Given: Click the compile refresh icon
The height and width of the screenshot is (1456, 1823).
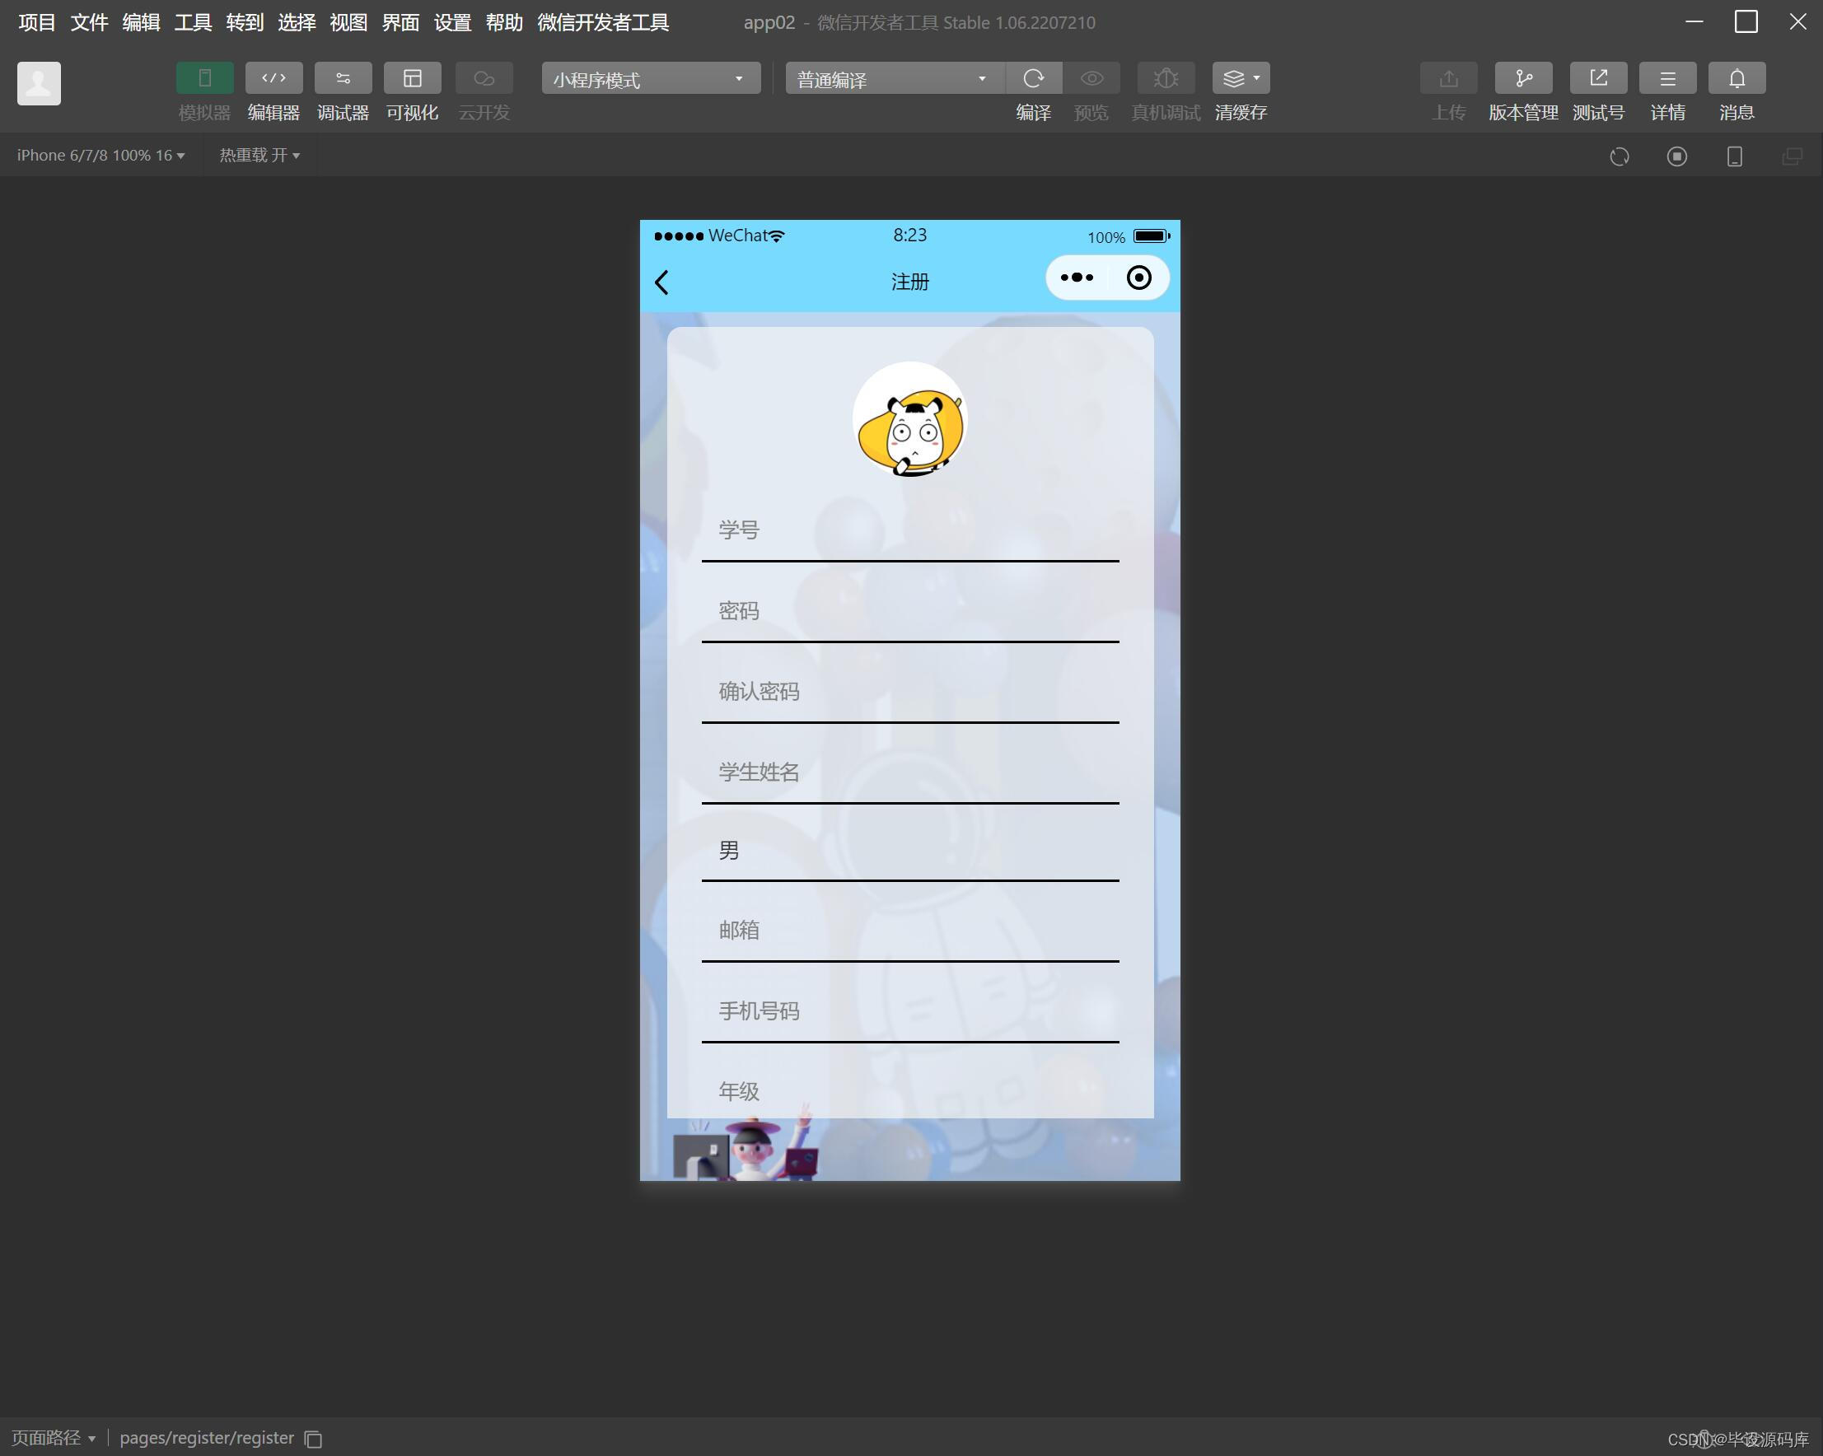Looking at the screenshot, I should pos(1032,78).
